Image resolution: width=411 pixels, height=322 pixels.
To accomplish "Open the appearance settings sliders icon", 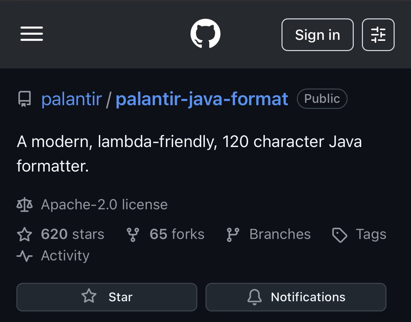I will pos(378,35).
